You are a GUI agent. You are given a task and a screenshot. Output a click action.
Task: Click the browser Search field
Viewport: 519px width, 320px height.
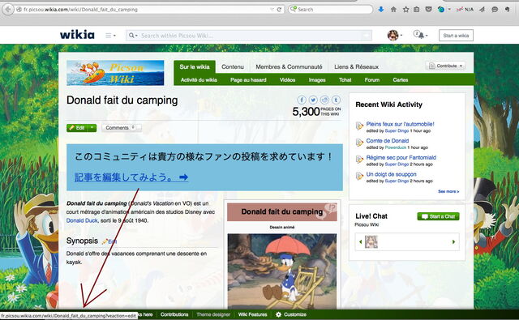(330, 9)
